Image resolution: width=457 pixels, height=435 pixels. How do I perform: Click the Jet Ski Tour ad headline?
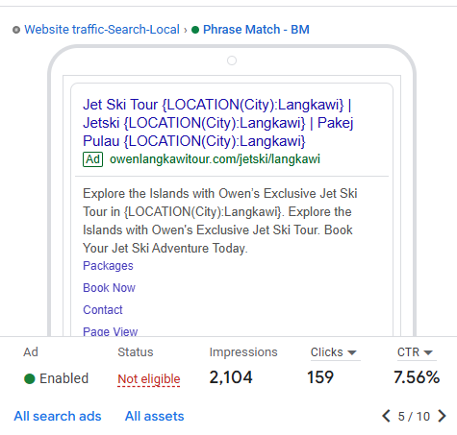(217, 123)
